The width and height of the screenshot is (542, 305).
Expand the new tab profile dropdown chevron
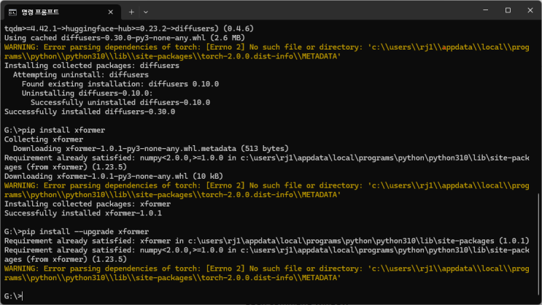[x=146, y=12]
